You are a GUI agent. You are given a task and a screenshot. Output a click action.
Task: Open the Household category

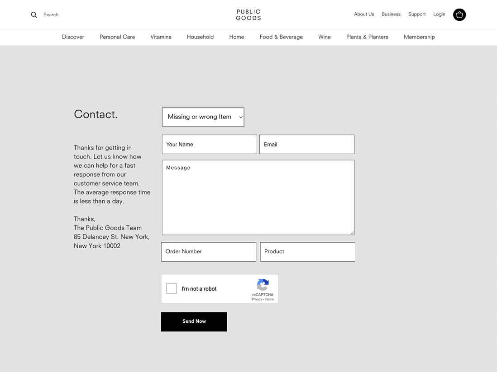point(200,37)
